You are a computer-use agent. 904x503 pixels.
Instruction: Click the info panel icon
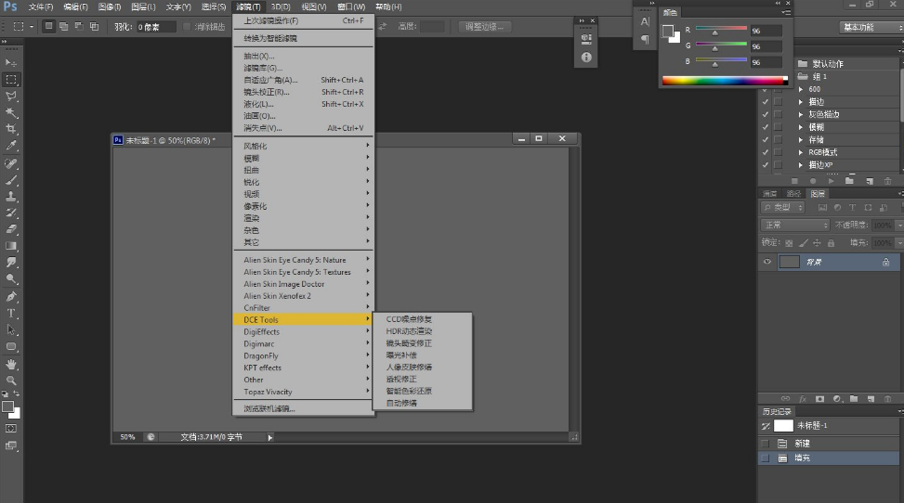(586, 58)
